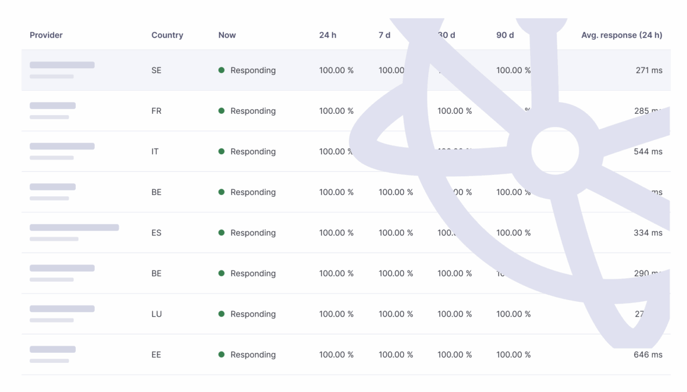Click the green status dot in the EE row
Image resolution: width=687 pixels, height=392 pixels.
(221, 354)
